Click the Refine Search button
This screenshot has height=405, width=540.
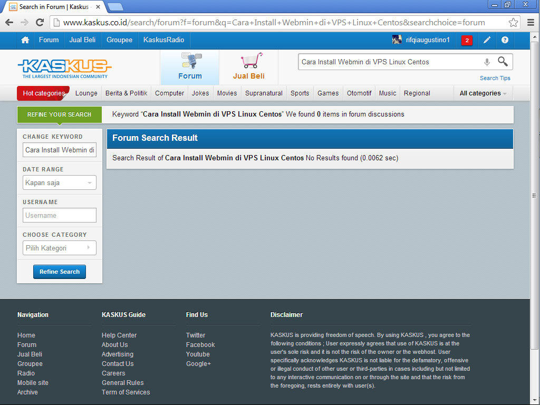click(x=60, y=272)
